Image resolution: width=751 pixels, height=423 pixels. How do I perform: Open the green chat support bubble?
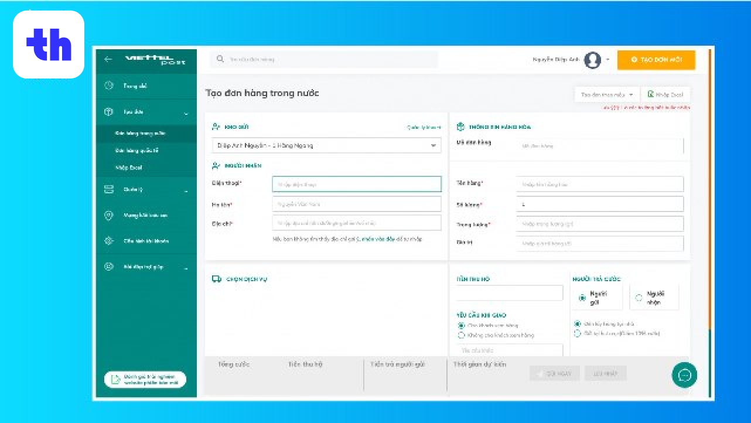coord(684,375)
